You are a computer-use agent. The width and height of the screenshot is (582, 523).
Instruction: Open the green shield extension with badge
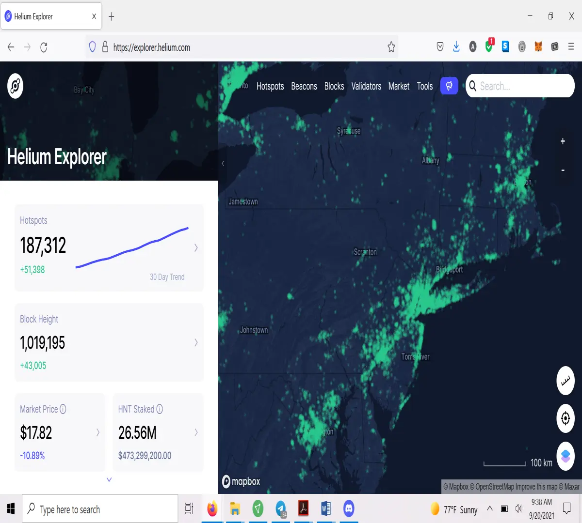tap(489, 46)
